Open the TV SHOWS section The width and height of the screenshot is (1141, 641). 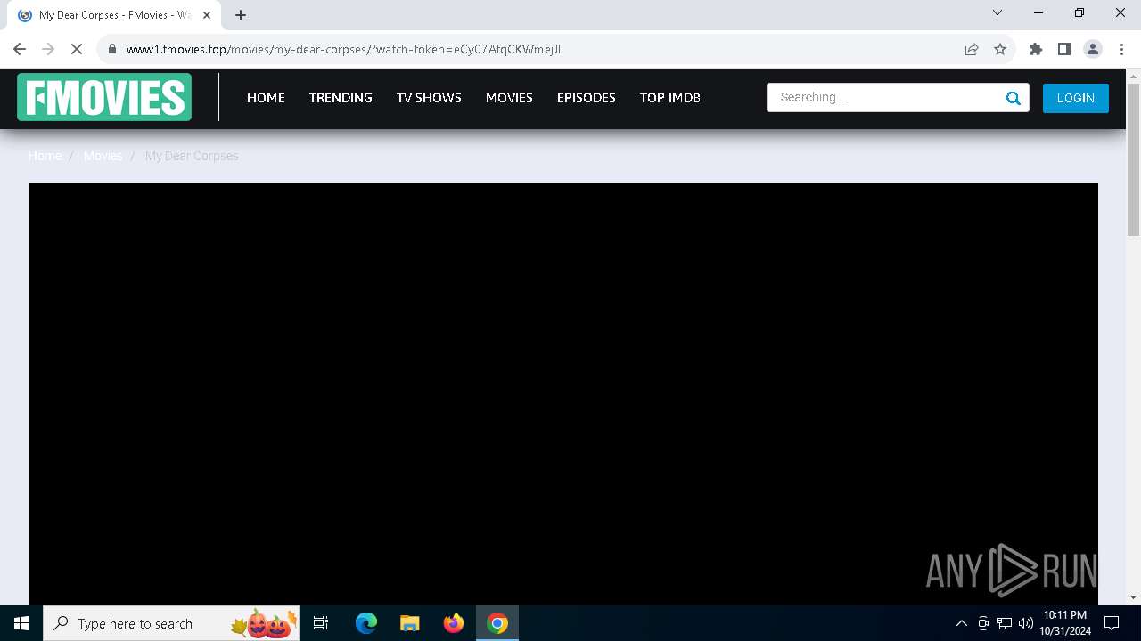[x=429, y=98]
